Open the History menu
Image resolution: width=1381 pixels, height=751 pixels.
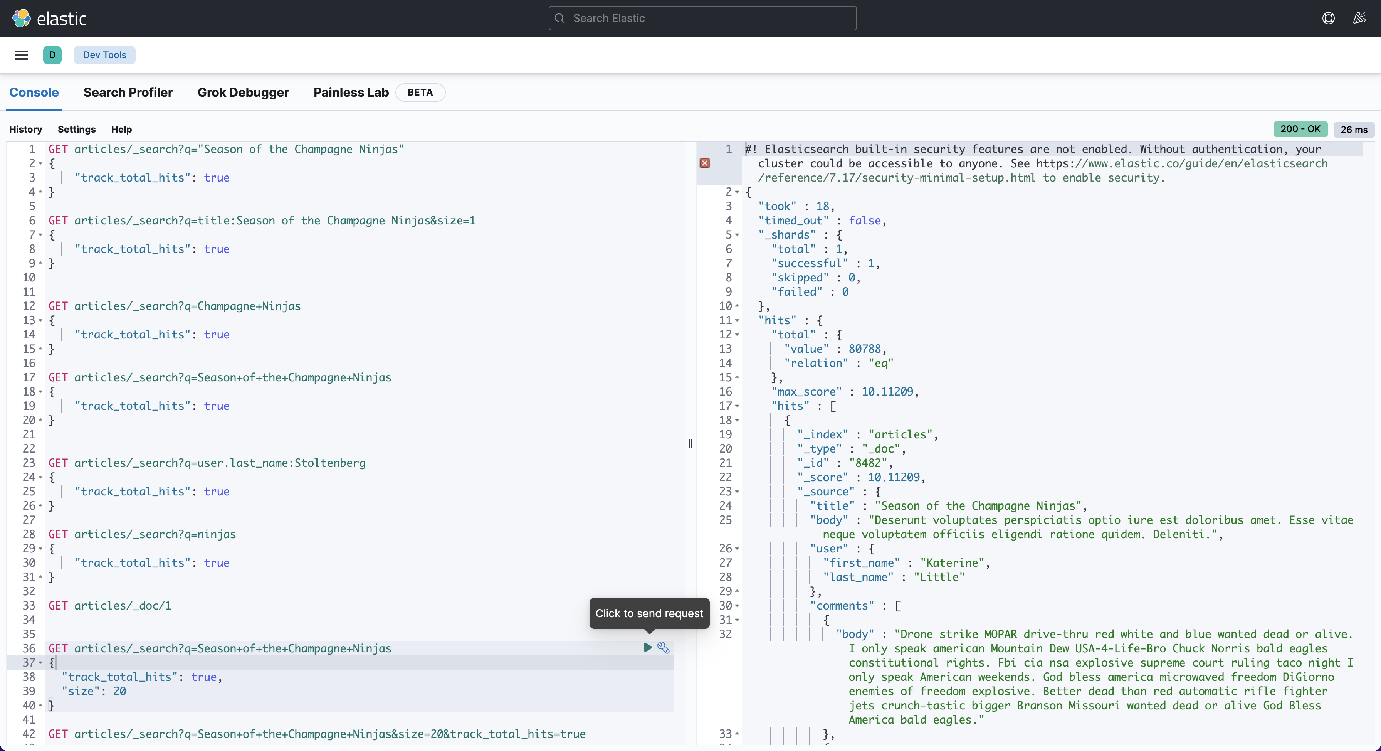point(26,129)
